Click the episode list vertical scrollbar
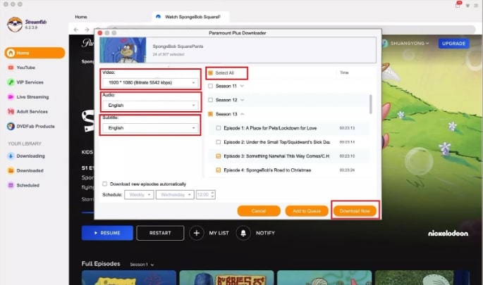The image size is (483, 285). pyautogui.click(x=371, y=104)
